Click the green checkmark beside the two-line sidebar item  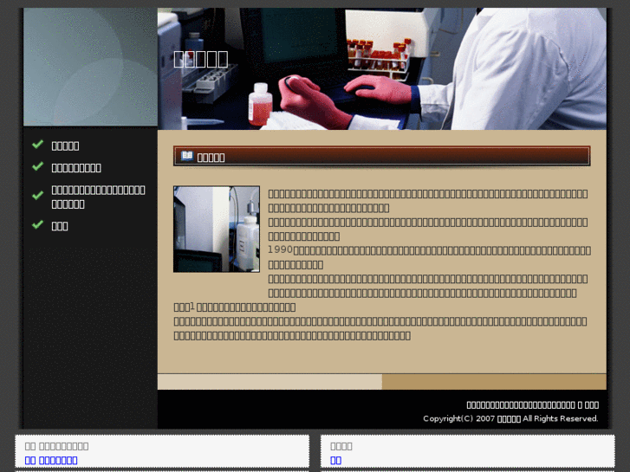pyautogui.click(x=37, y=196)
